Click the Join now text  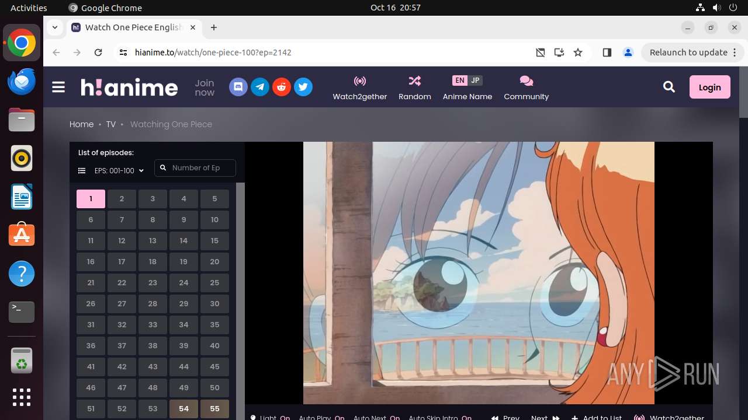205,87
